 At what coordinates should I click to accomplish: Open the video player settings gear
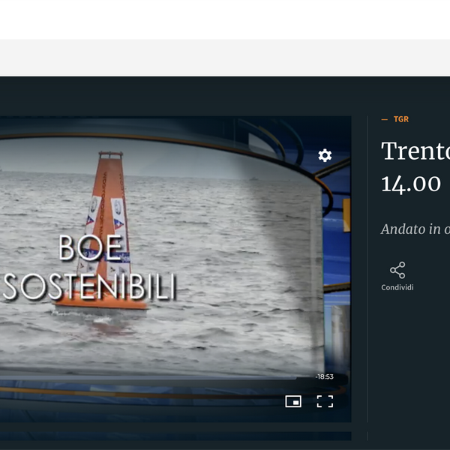(325, 155)
